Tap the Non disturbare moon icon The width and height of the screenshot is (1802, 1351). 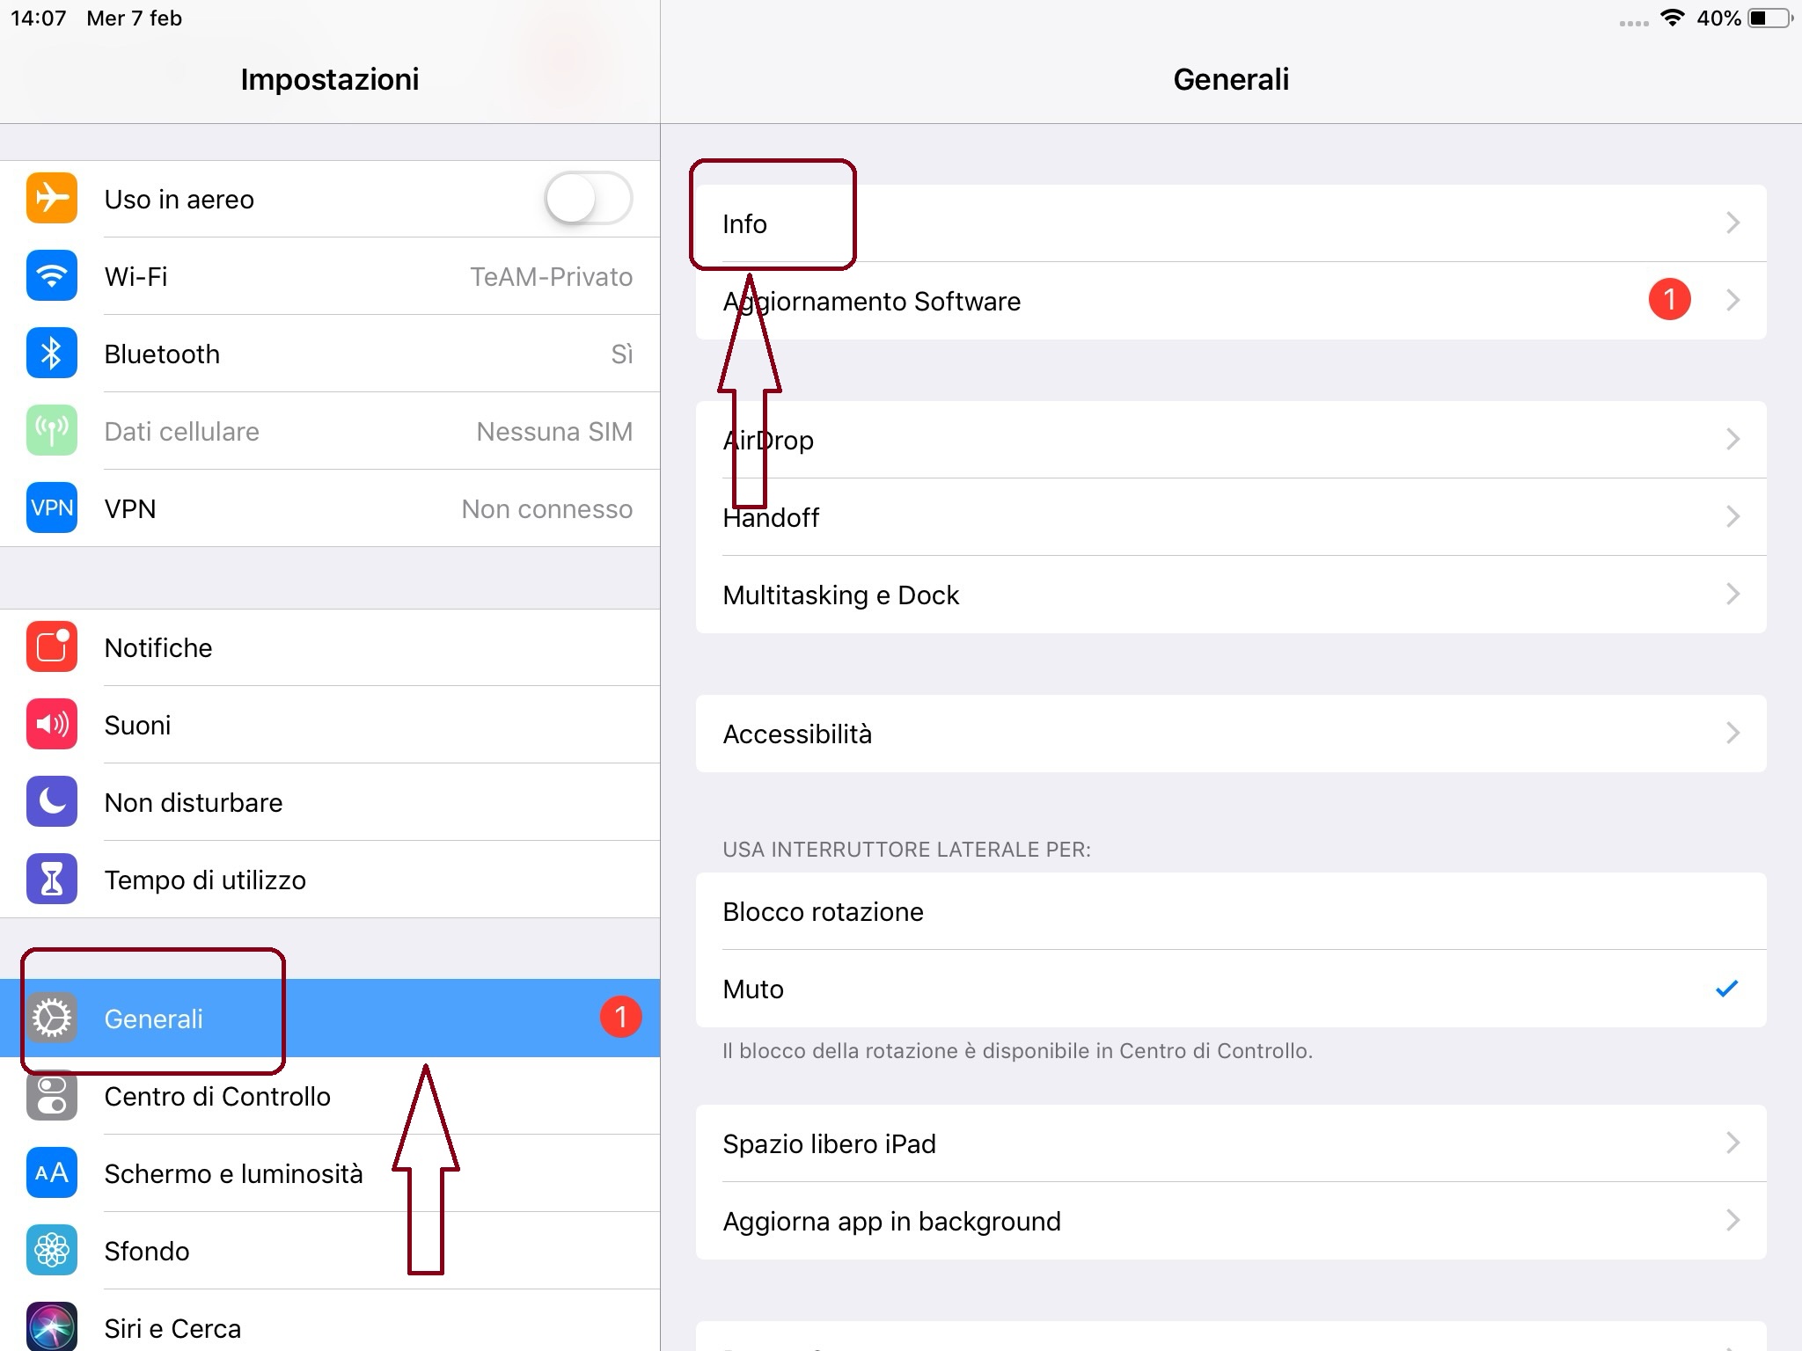pos(52,802)
